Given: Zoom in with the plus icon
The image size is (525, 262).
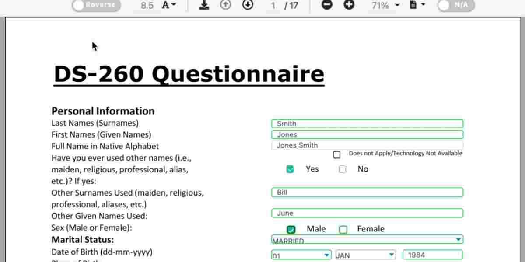Looking at the screenshot, I should [349, 5].
